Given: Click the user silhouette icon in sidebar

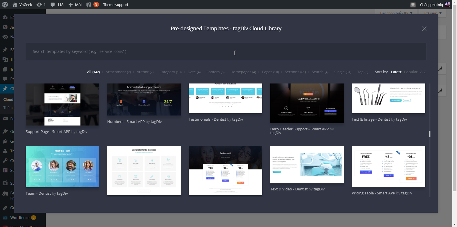Looking at the screenshot, I should tap(5, 151).
